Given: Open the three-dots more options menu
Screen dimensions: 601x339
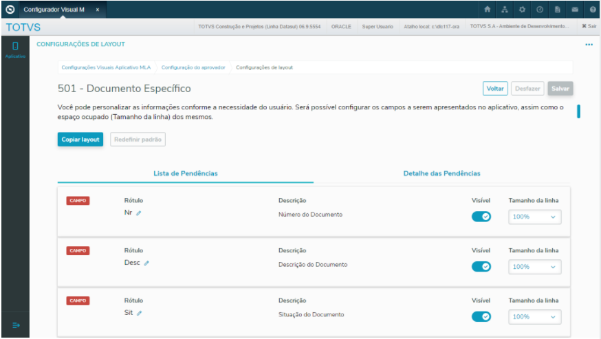Looking at the screenshot, I should coord(589,45).
